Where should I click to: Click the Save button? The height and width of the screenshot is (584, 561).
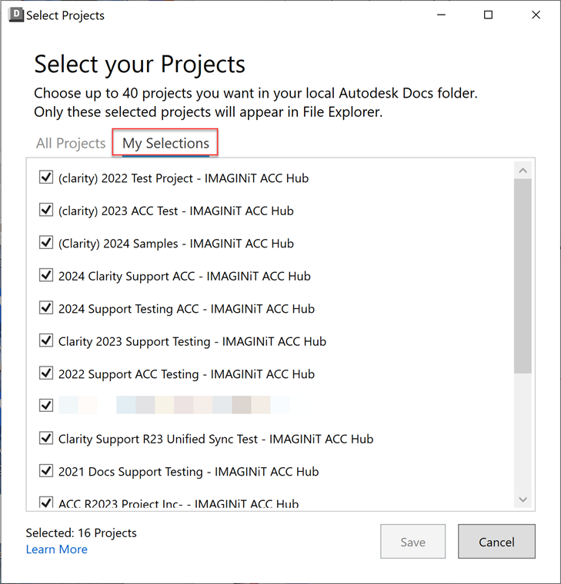point(412,542)
